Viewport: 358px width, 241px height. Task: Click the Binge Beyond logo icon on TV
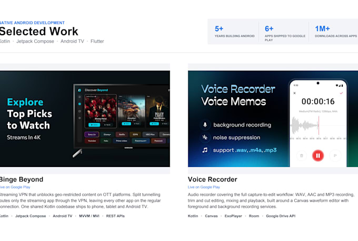coord(79,90)
